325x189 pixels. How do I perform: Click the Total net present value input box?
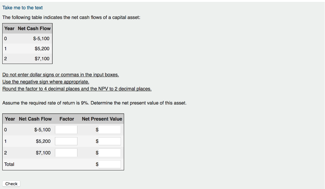point(110,164)
